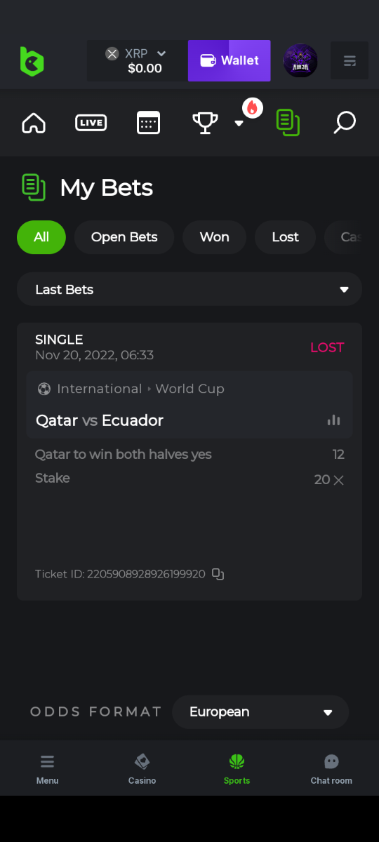379x842 pixels.
Task: Open the green My Bets slip icon
Action: 288,123
